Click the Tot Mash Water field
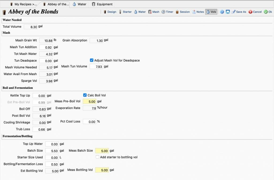 pos(46,54)
